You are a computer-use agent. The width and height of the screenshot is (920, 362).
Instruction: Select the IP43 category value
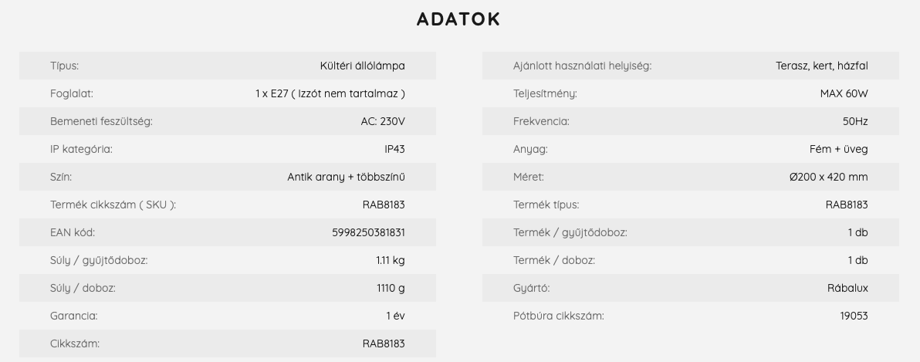395,149
